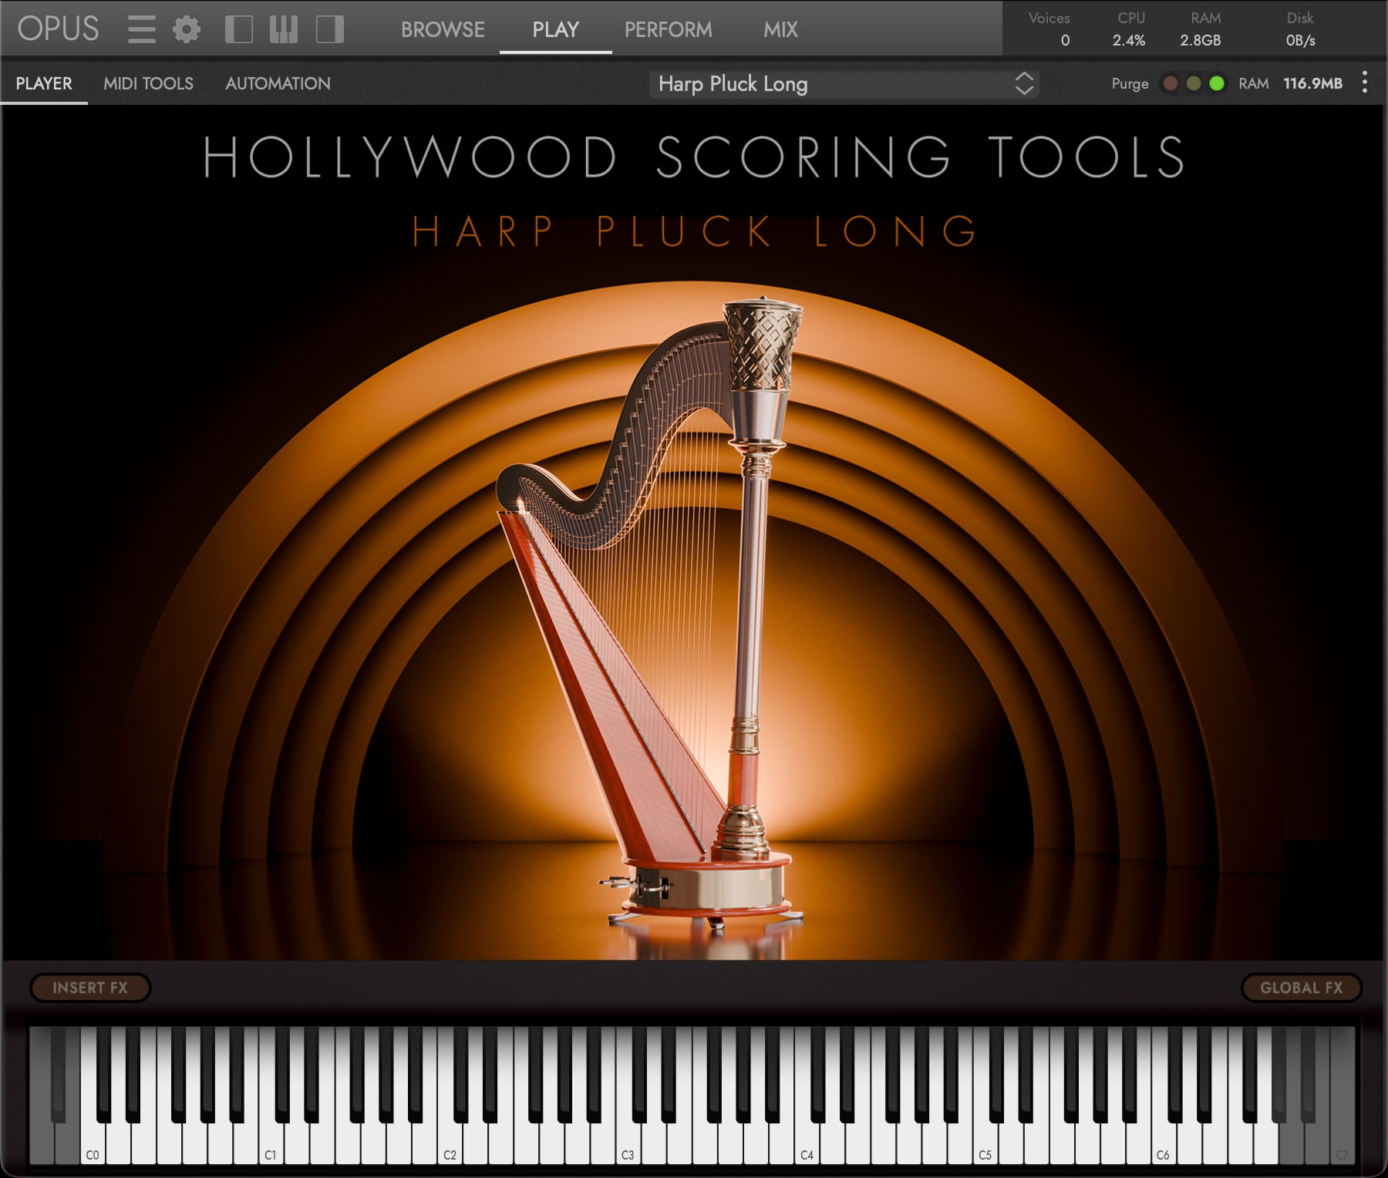This screenshot has height=1178, width=1388.
Task: Click the Voices count readout
Action: 1065,40
